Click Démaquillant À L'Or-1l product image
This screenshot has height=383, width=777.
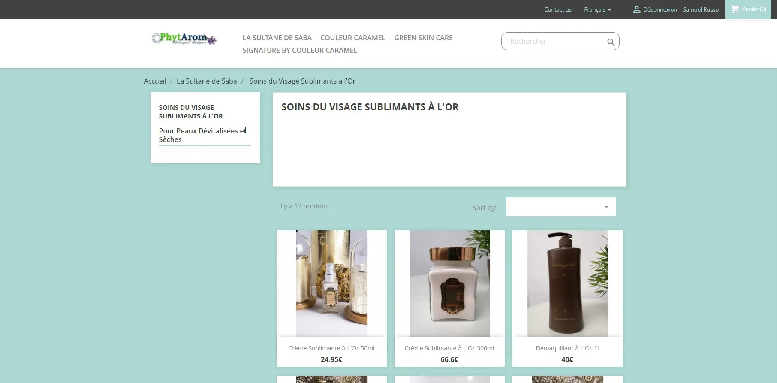(567, 283)
